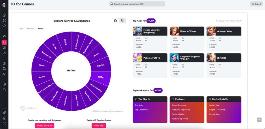The width and height of the screenshot is (265, 129).
Task: Open the Feature Gallery link
Action: pyautogui.click(x=179, y=114)
